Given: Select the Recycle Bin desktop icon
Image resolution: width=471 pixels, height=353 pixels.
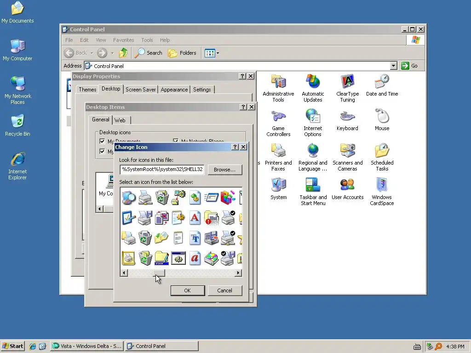Looking at the screenshot, I should click(x=17, y=125).
